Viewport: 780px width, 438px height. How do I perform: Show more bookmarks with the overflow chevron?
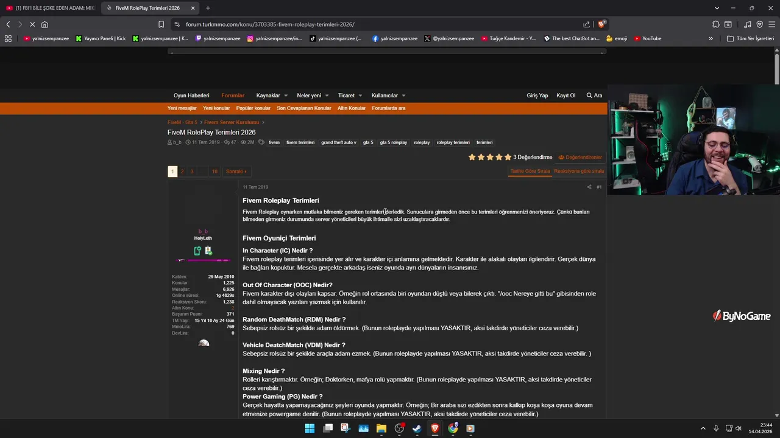click(711, 38)
